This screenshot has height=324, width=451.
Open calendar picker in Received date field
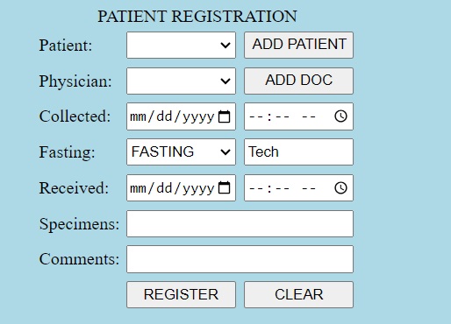coord(225,187)
